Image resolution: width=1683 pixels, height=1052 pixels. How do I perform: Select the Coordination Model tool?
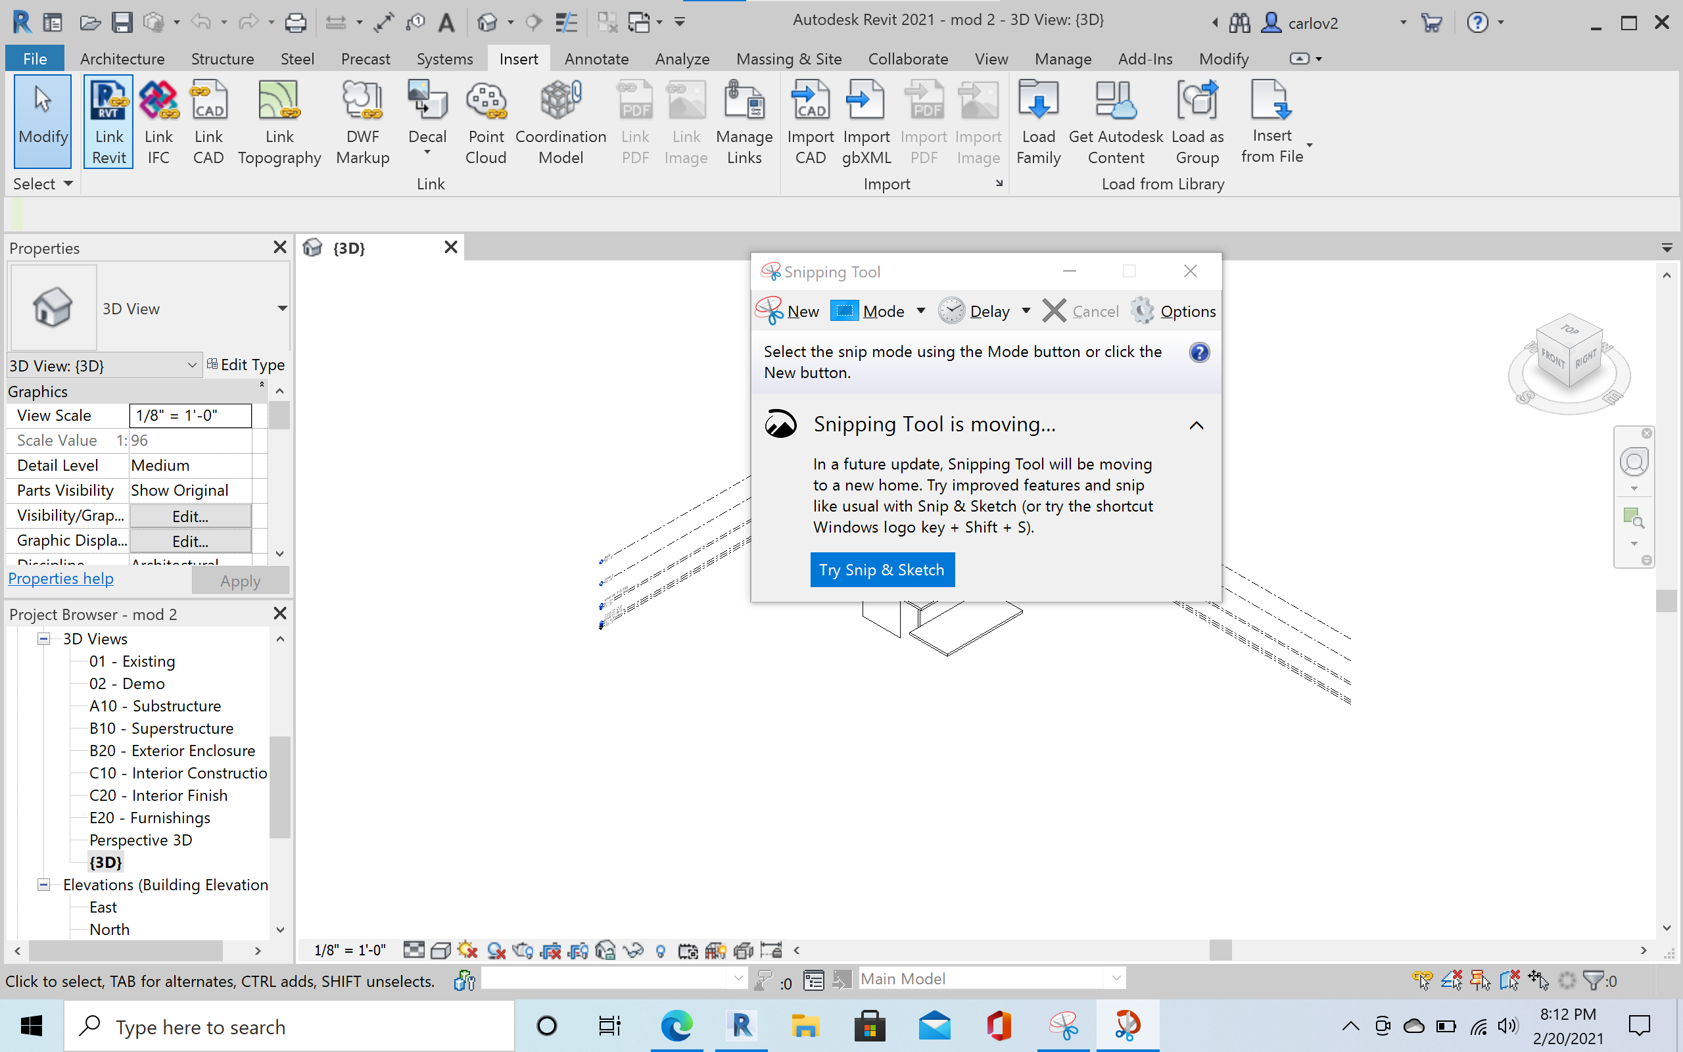(x=560, y=122)
